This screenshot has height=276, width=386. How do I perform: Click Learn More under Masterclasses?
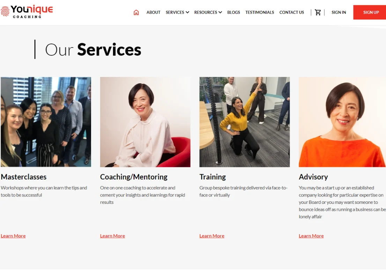[13, 236]
